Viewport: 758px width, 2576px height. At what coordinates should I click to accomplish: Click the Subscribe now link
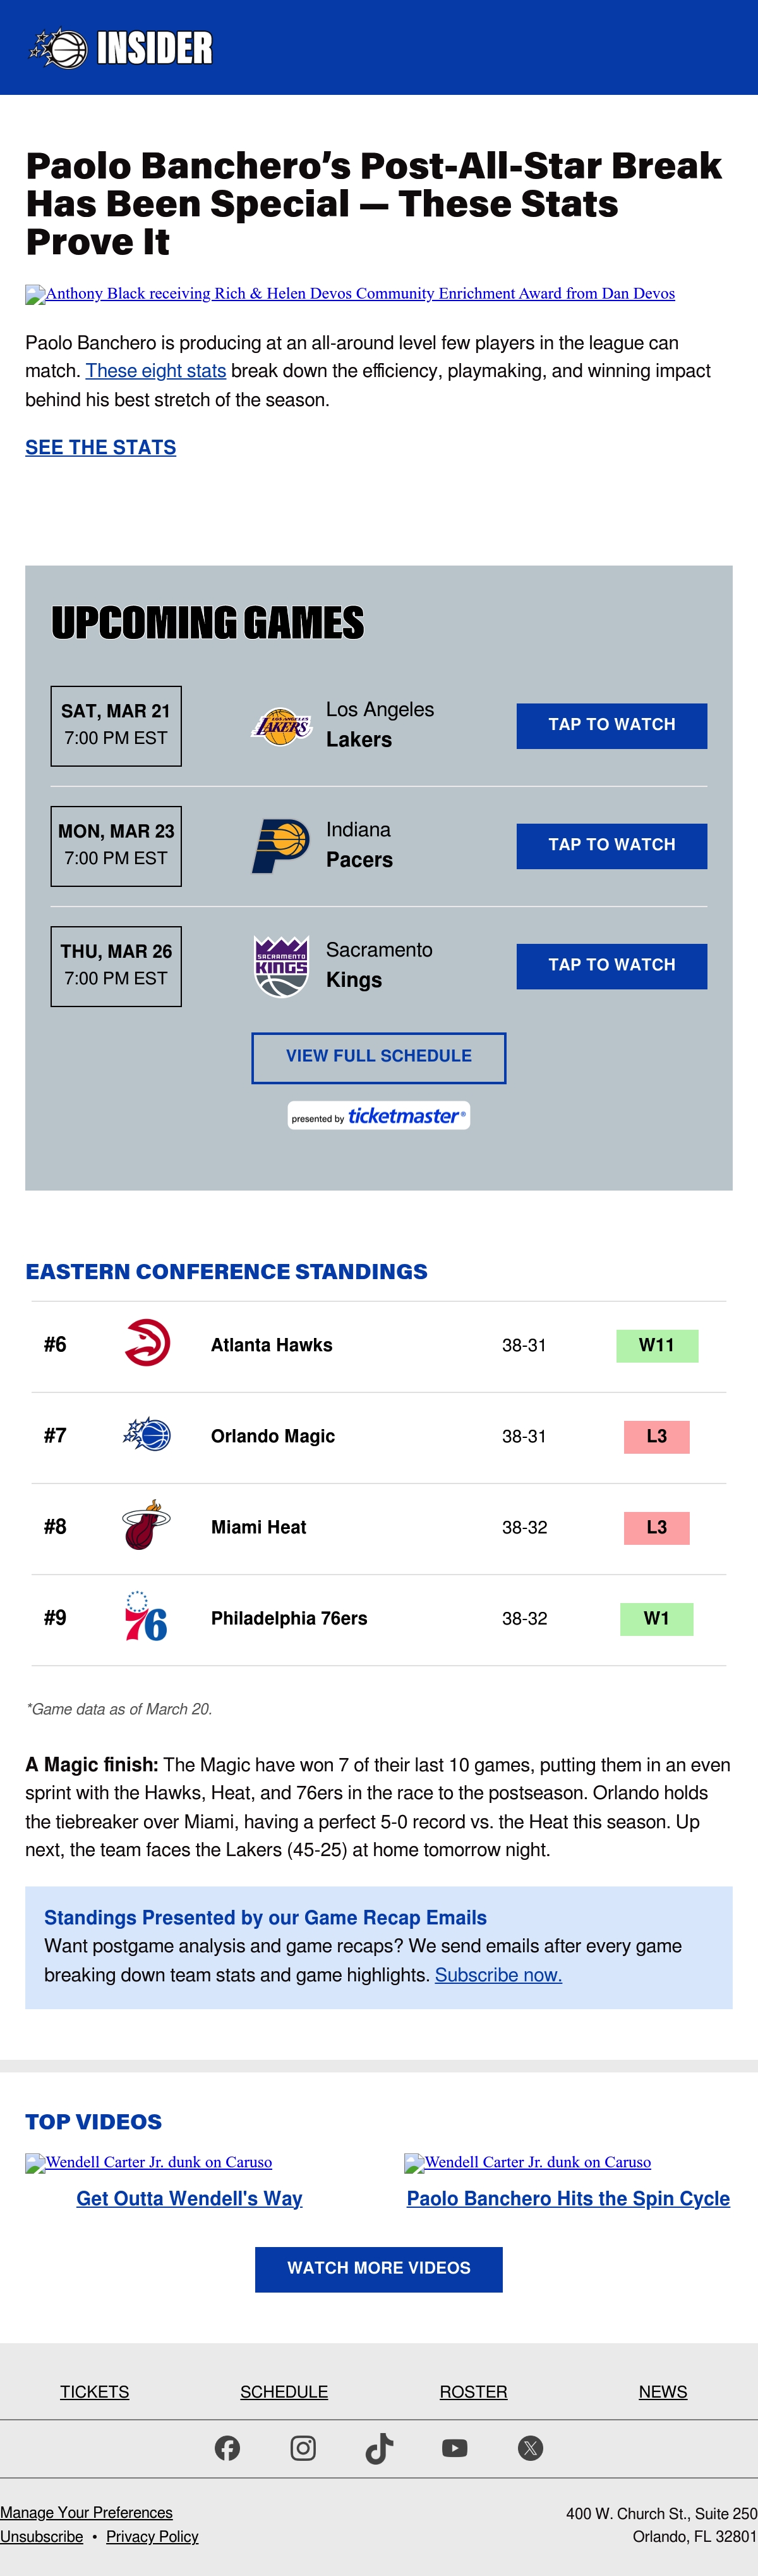coord(498,1974)
